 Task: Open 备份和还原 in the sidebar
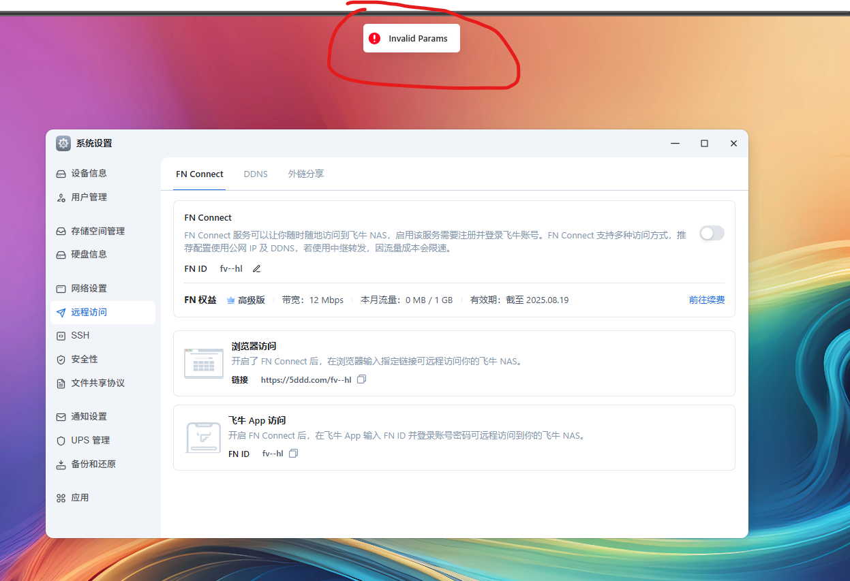coord(103,465)
